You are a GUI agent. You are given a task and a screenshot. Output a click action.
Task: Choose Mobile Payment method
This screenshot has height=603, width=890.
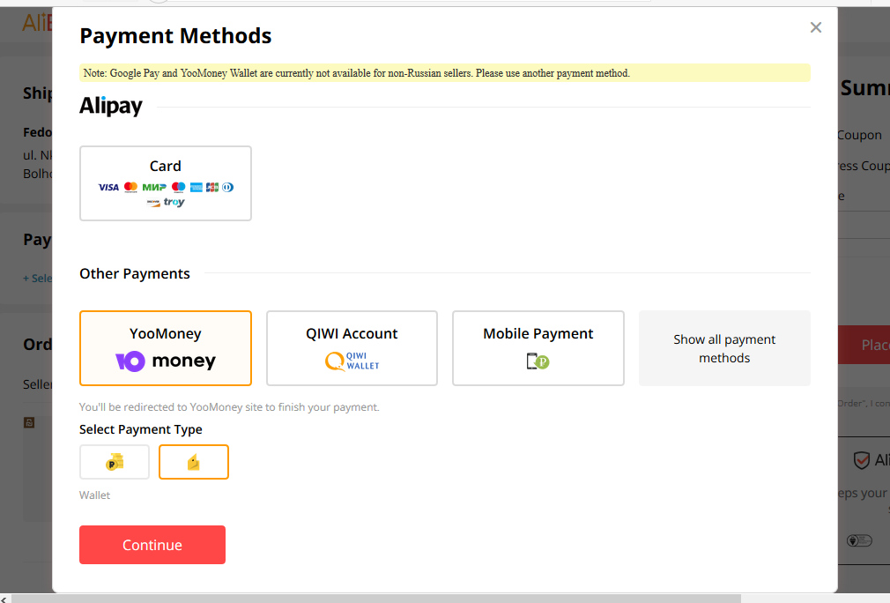tap(538, 348)
